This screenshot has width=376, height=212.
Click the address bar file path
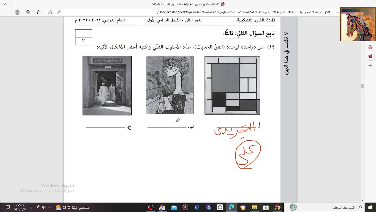click(x=242, y=12)
